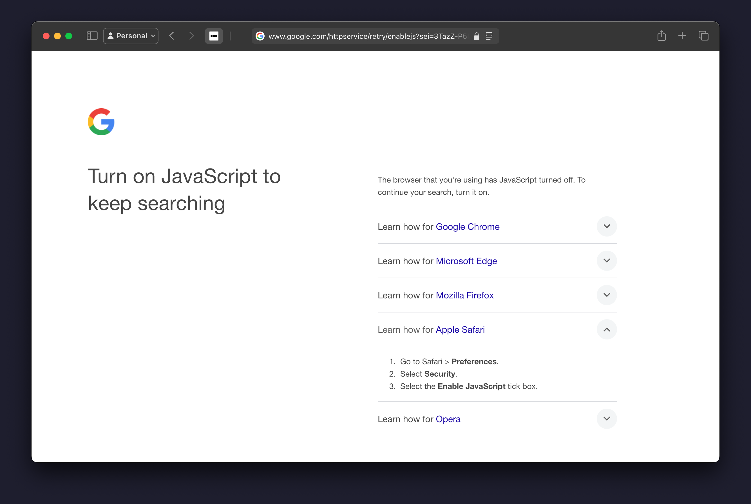Expand the Google Chrome instructions chevron
Viewport: 751px width, 504px height.
607,226
